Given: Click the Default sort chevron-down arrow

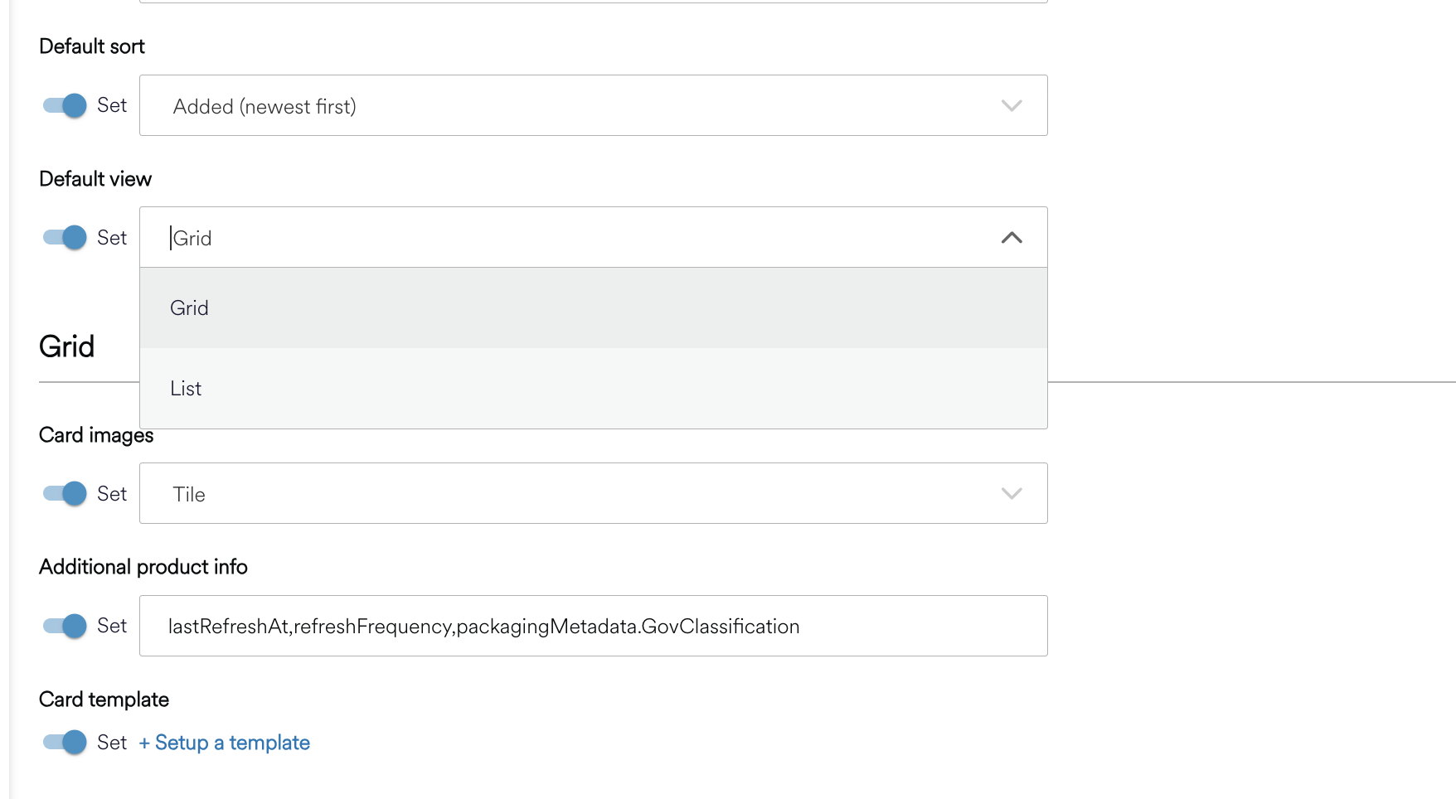Looking at the screenshot, I should pos(1011,106).
